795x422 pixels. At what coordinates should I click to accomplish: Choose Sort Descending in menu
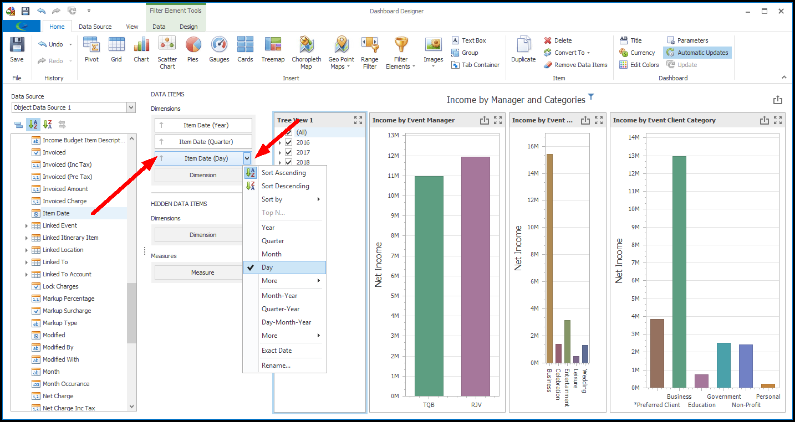tap(285, 186)
